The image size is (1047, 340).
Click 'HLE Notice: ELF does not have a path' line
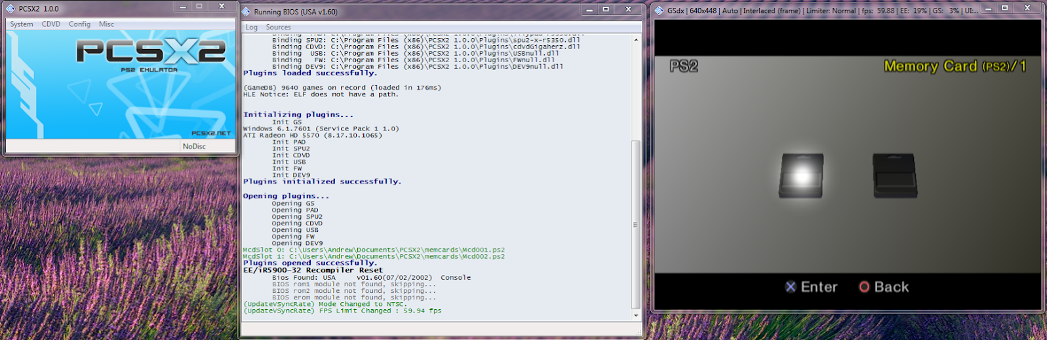pyautogui.click(x=321, y=94)
